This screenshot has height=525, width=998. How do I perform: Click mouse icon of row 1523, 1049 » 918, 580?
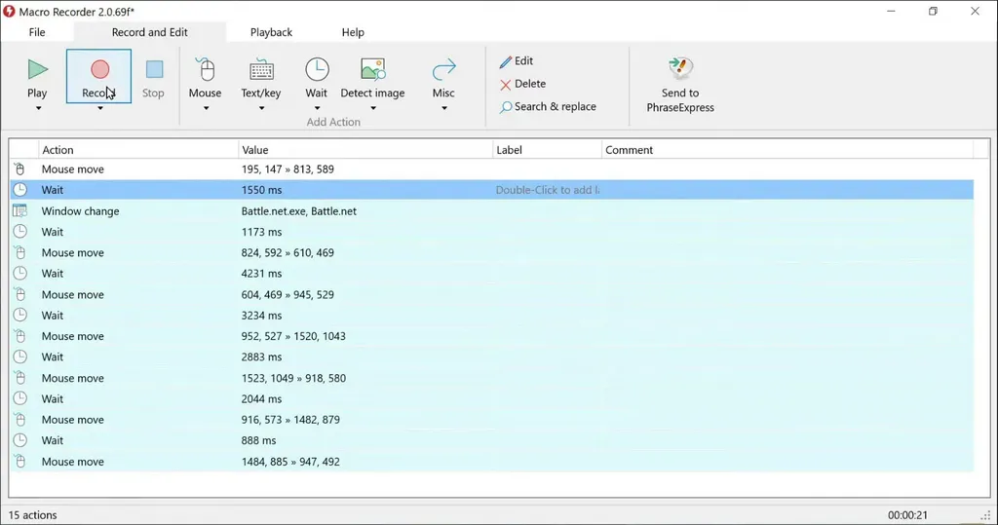[20, 378]
